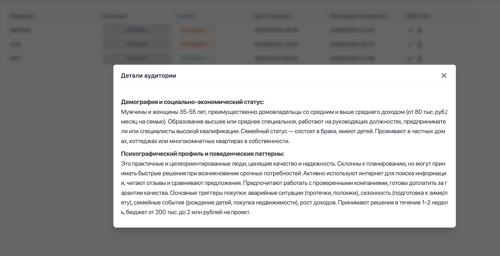Click the Название column header to sort
Image resolution: width=500 pixels, height=256 pixels.
[21, 16]
